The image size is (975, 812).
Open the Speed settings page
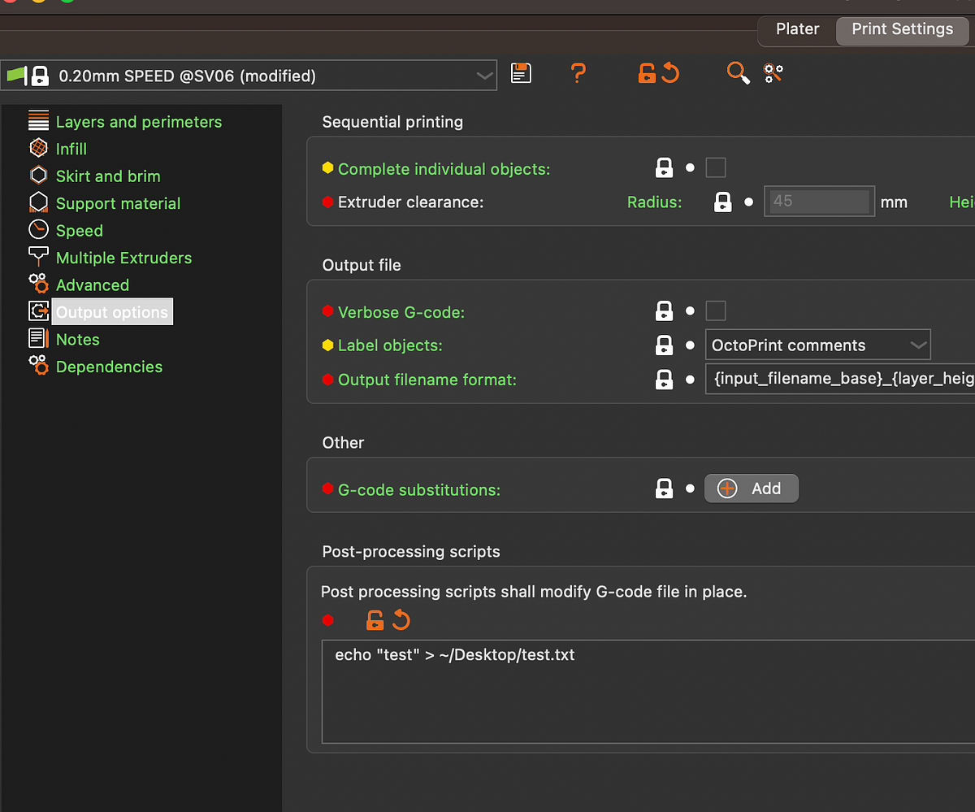80,231
